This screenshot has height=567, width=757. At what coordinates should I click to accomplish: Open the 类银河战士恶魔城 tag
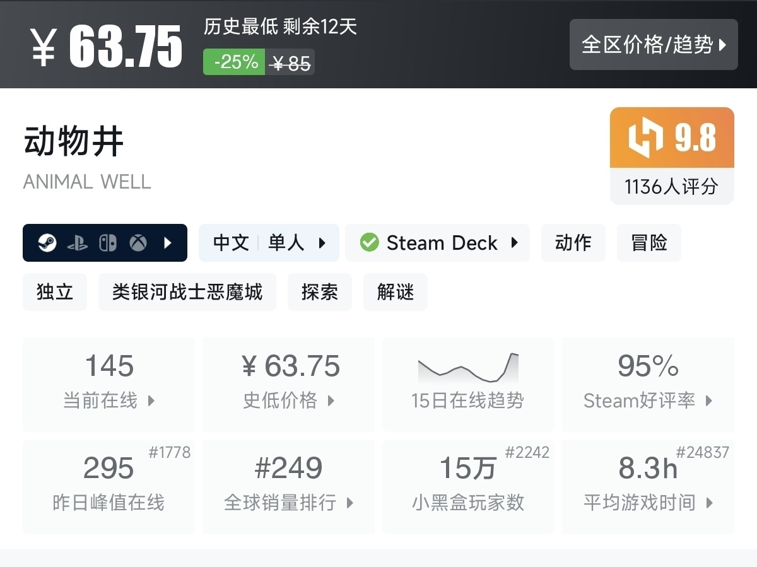(x=187, y=292)
